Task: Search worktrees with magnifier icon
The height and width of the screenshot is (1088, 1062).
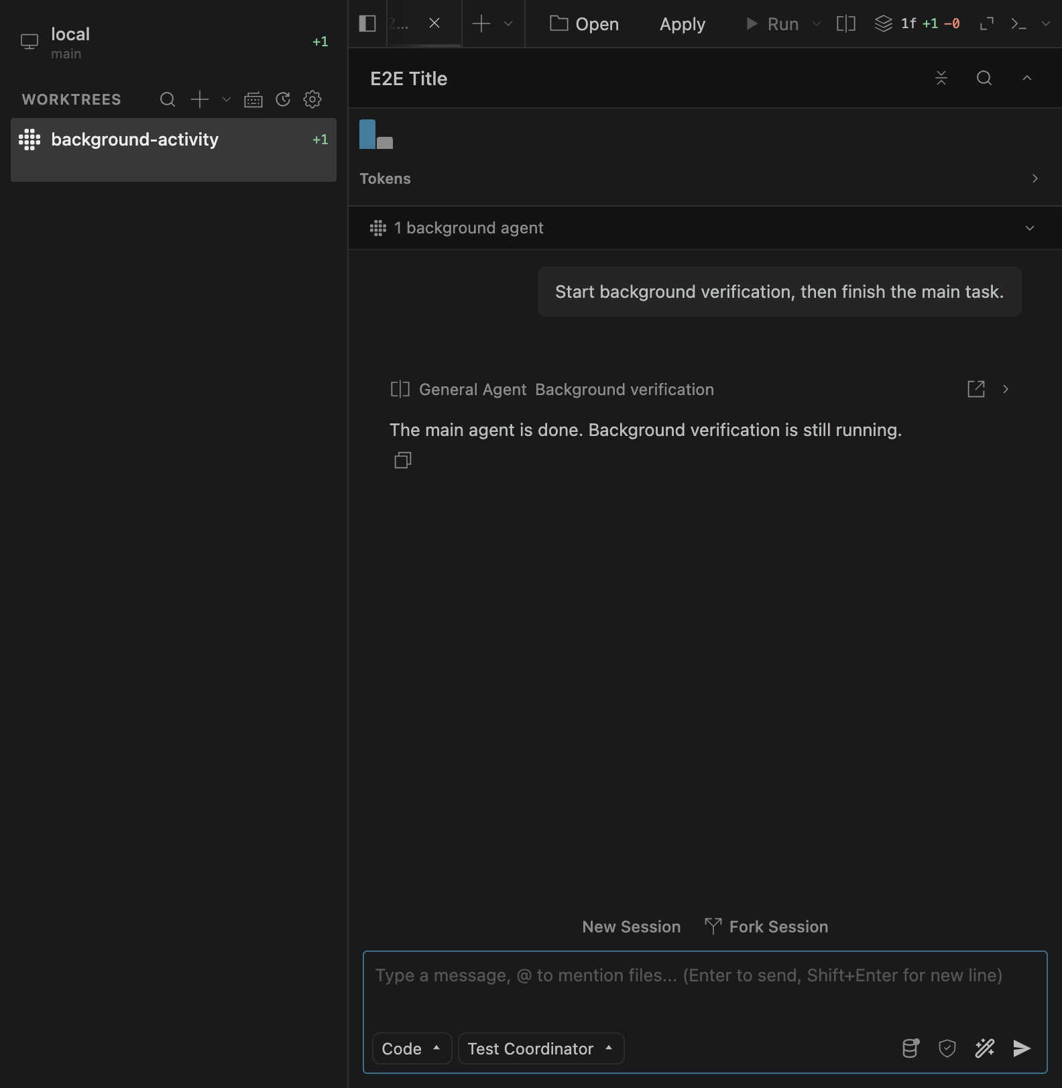Action: [168, 99]
